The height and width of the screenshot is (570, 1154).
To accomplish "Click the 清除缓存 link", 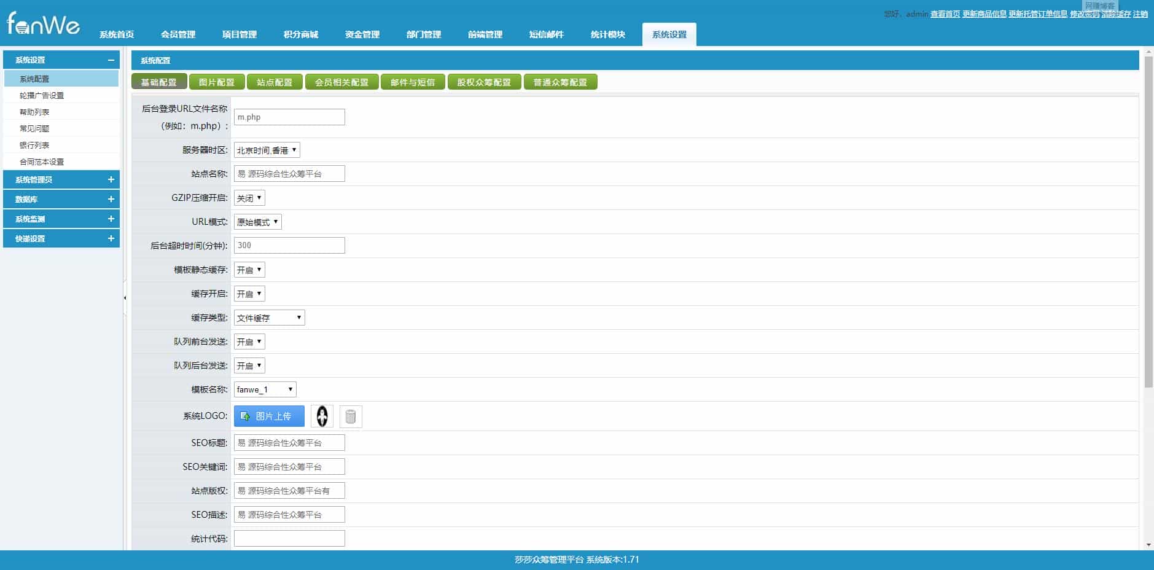I will 1116,14.
